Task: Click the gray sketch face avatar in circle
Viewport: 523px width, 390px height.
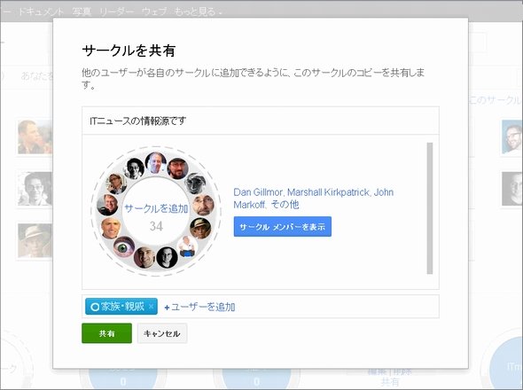Action: 195,183
